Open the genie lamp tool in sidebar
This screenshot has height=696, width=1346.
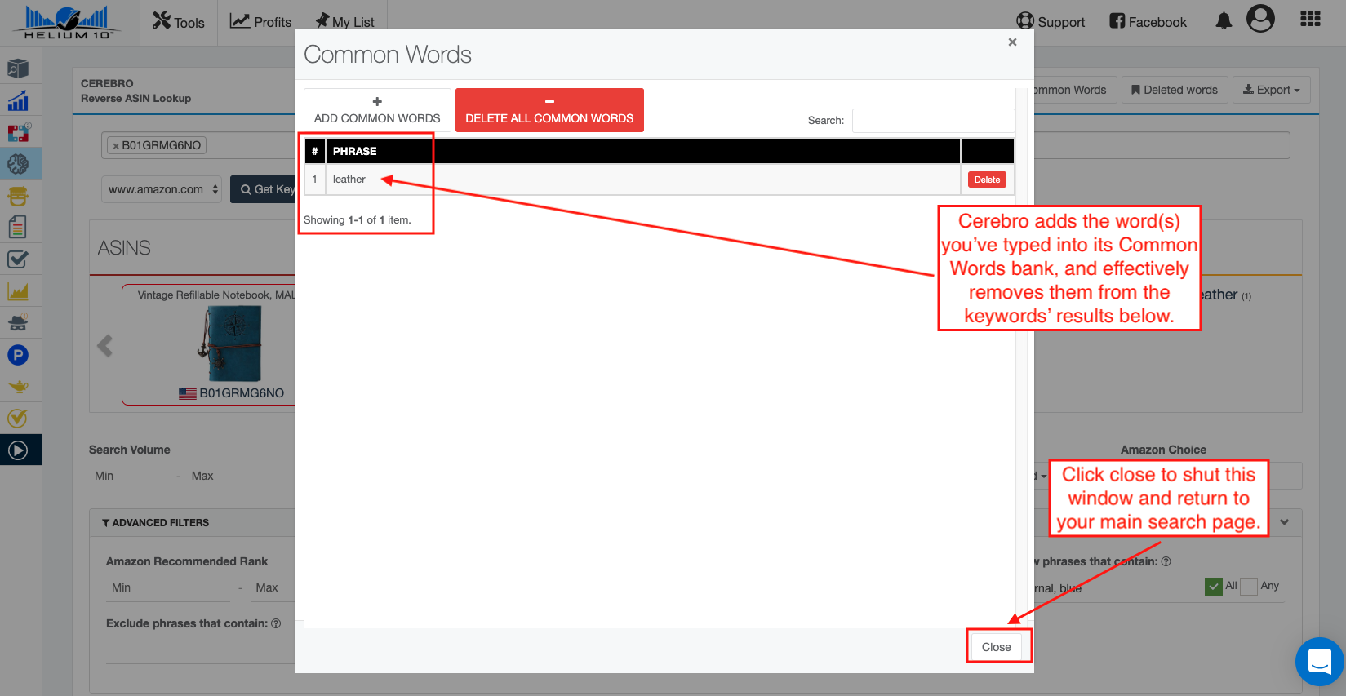click(18, 387)
